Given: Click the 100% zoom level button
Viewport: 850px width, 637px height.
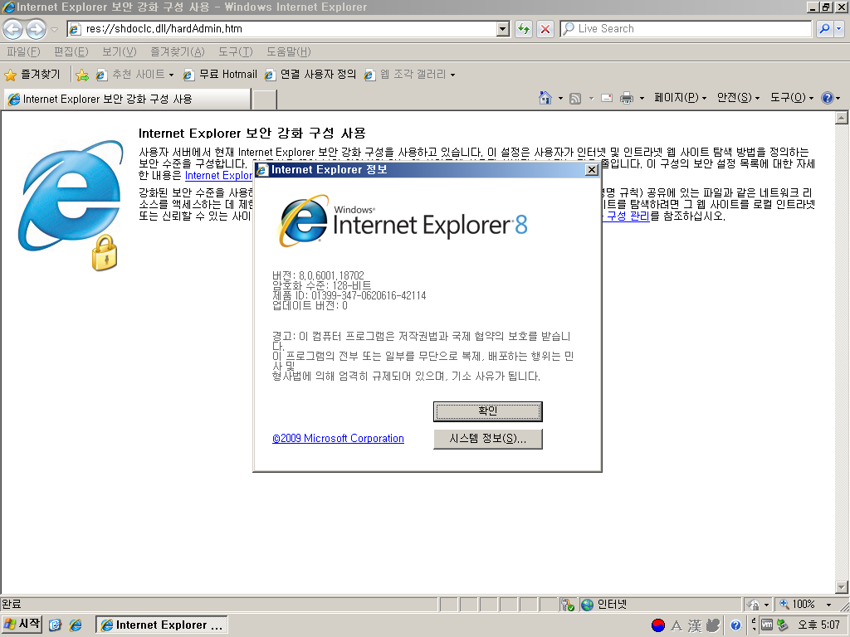Looking at the screenshot, I should coord(799,604).
